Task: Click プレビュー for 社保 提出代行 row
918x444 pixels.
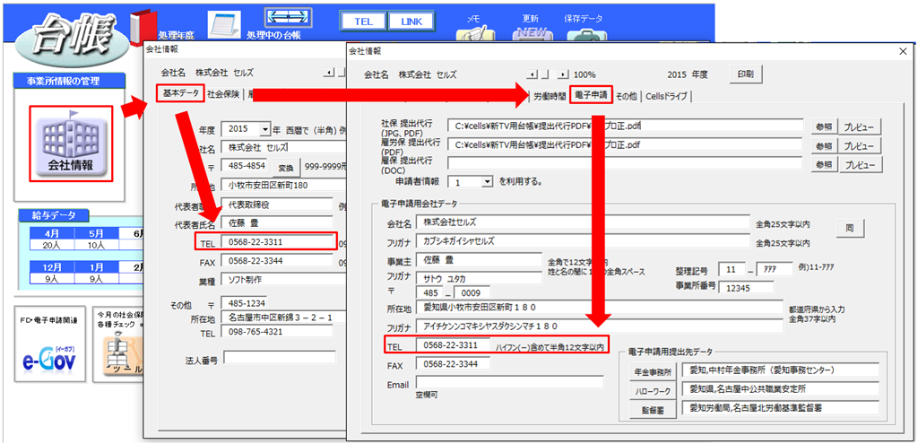Action: click(860, 126)
